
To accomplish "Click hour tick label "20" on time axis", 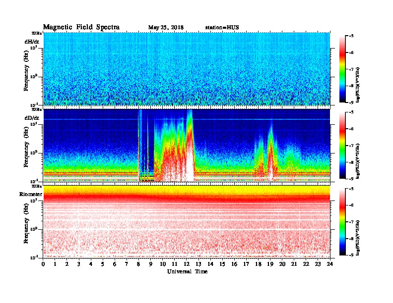I will 282,264.
